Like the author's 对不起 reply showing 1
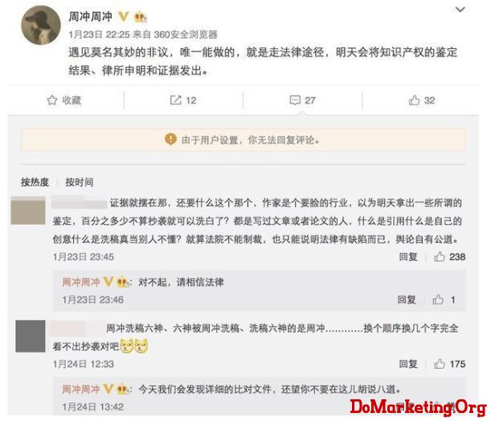This screenshot has width=491, height=421. click(x=438, y=300)
